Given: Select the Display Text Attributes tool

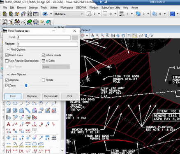Looking at the screenshot, I should (34, 124).
